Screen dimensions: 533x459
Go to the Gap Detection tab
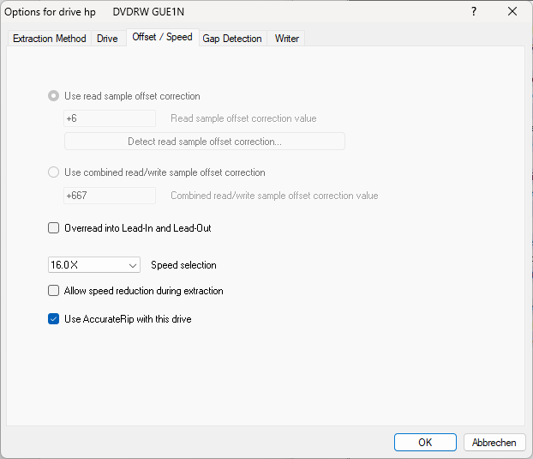coord(232,39)
